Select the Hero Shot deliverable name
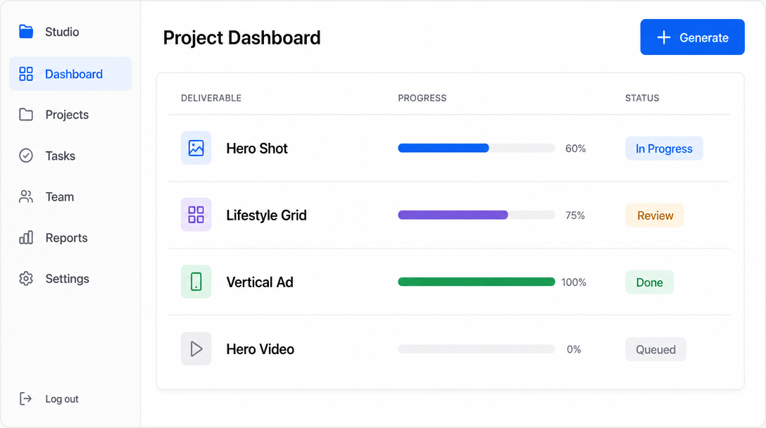766x428 pixels. coord(257,149)
